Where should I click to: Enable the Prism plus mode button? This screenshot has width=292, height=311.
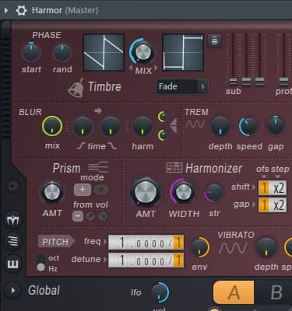click(83, 190)
